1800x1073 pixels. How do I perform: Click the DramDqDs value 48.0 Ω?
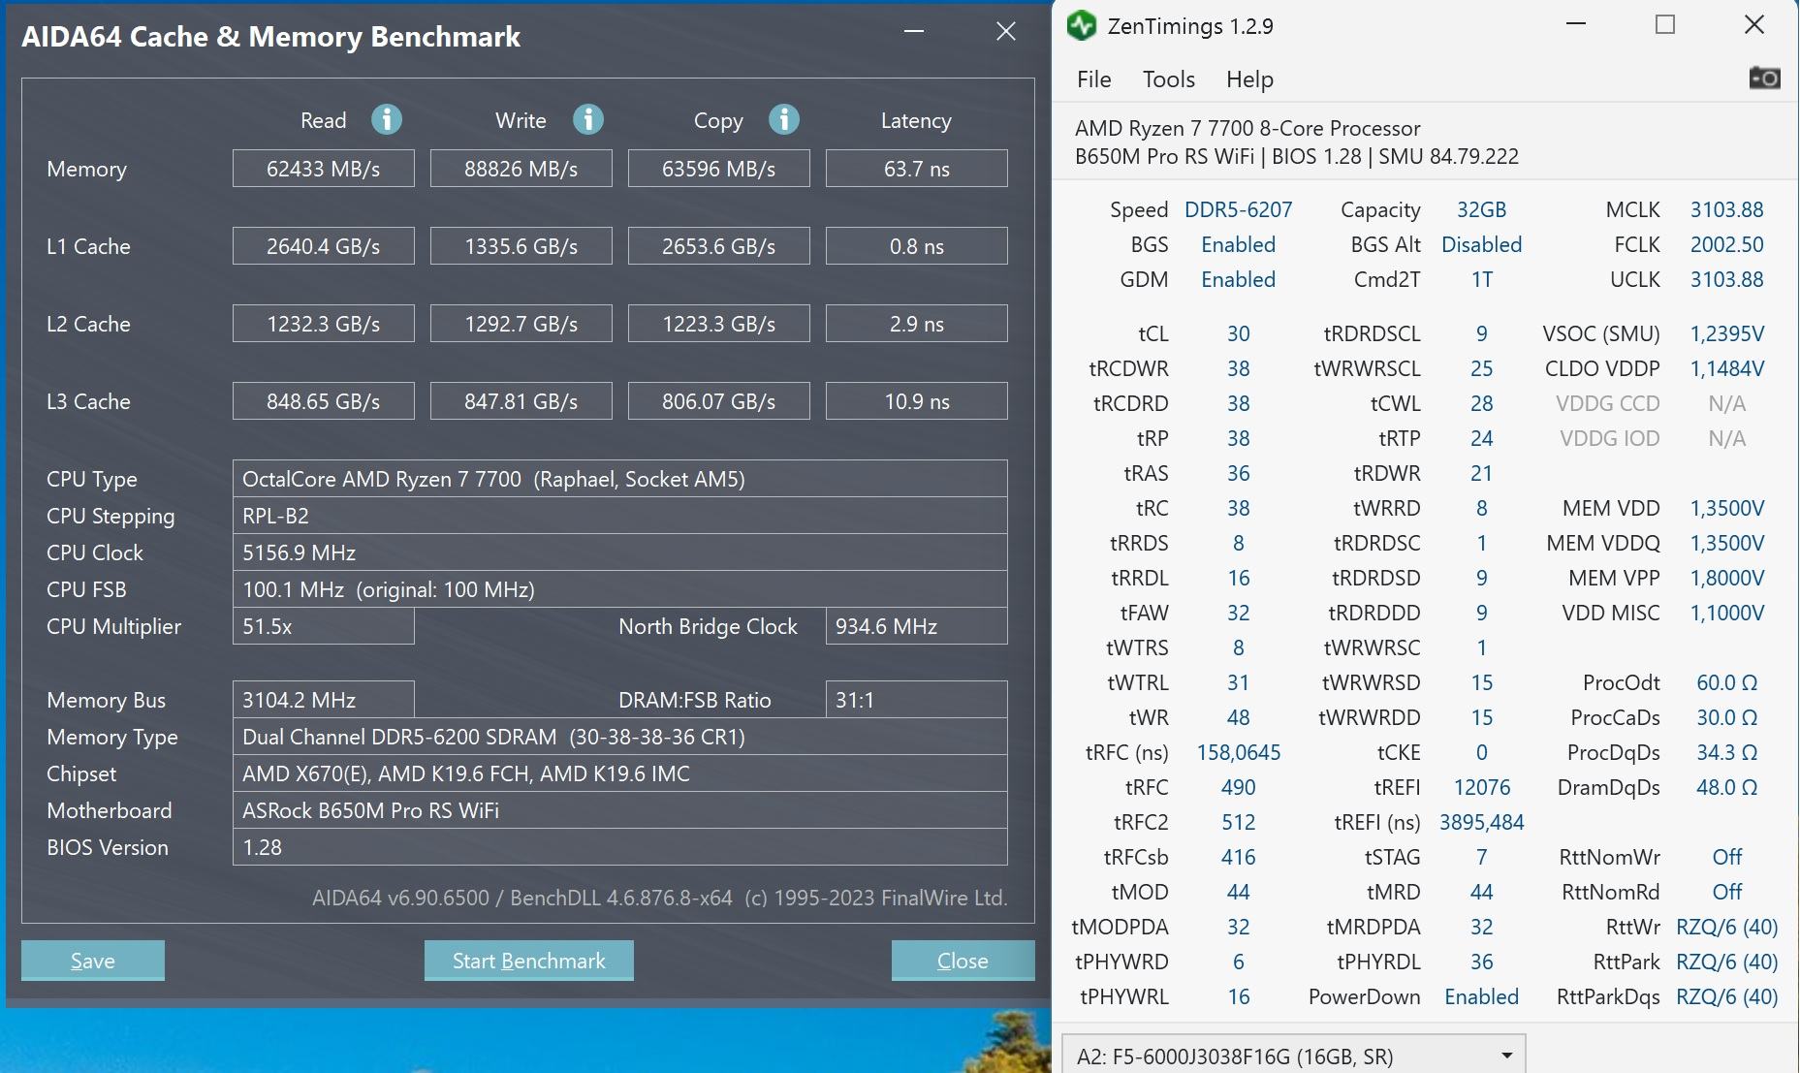1727,788
